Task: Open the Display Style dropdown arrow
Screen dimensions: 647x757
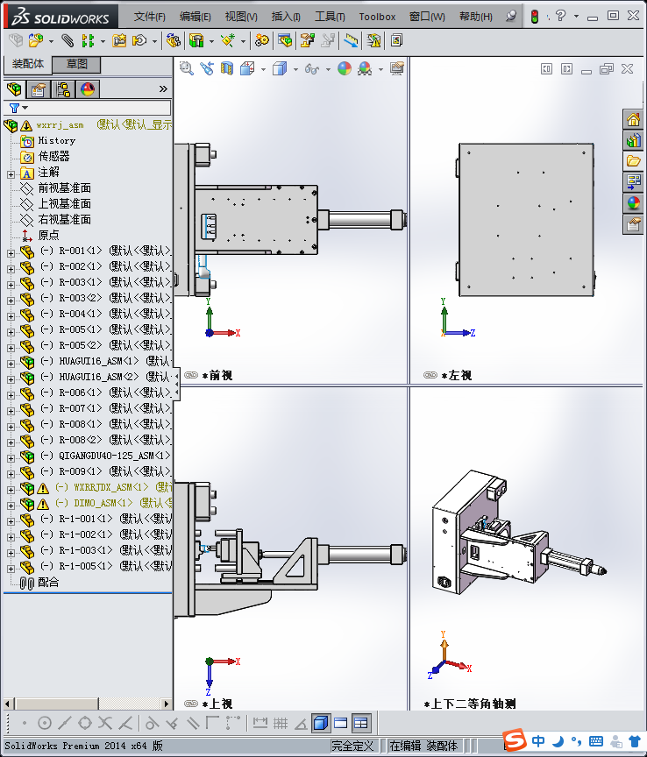Action: 295,69
